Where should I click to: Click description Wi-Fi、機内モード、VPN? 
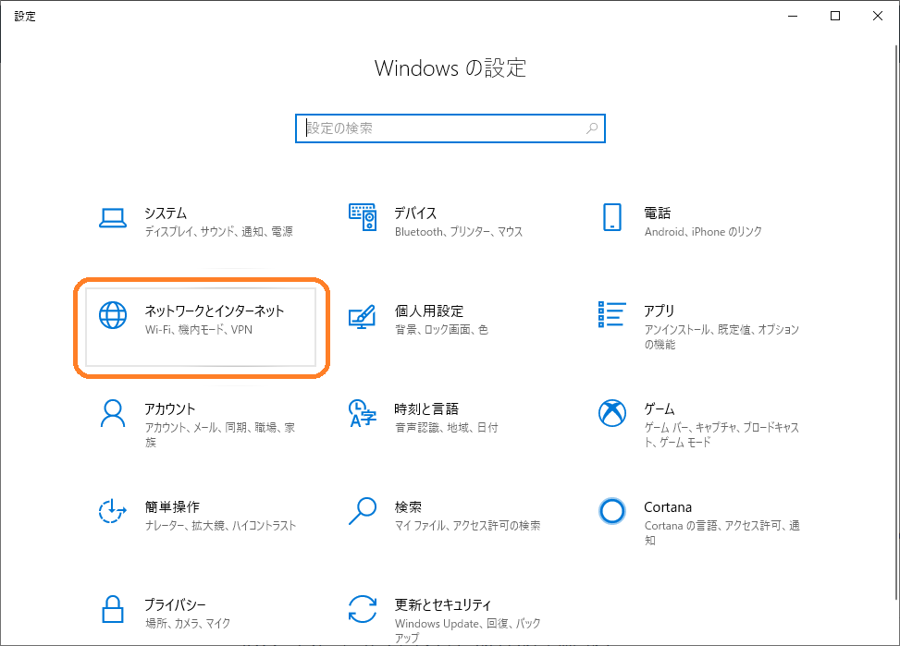[x=199, y=330]
